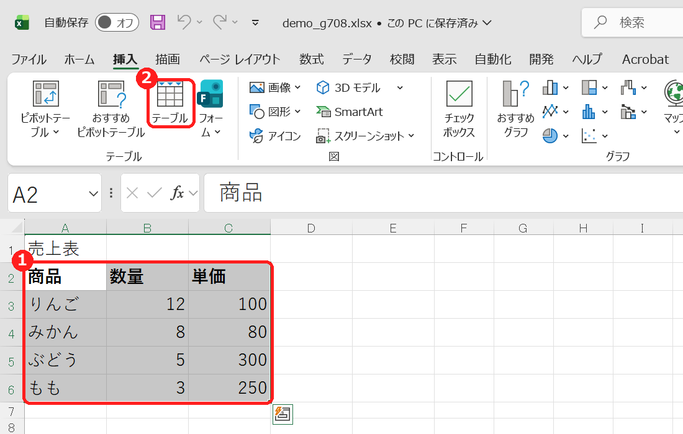Open Customize Quick Access Toolbar dropdown
This screenshot has height=434, width=683.
[256, 22]
